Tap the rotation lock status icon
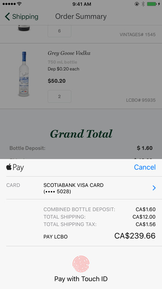Image resolution: width=162 pixels, height=289 pixels. [x=137, y=4]
